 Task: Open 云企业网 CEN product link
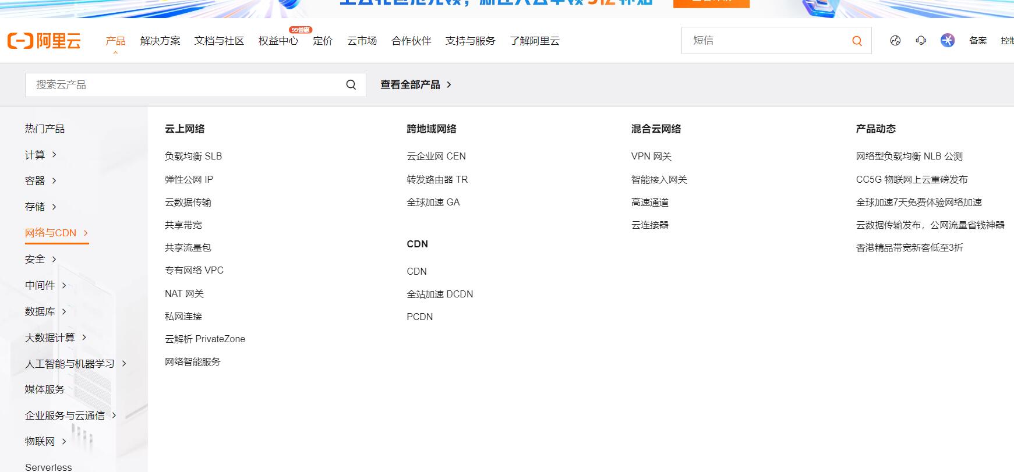436,156
